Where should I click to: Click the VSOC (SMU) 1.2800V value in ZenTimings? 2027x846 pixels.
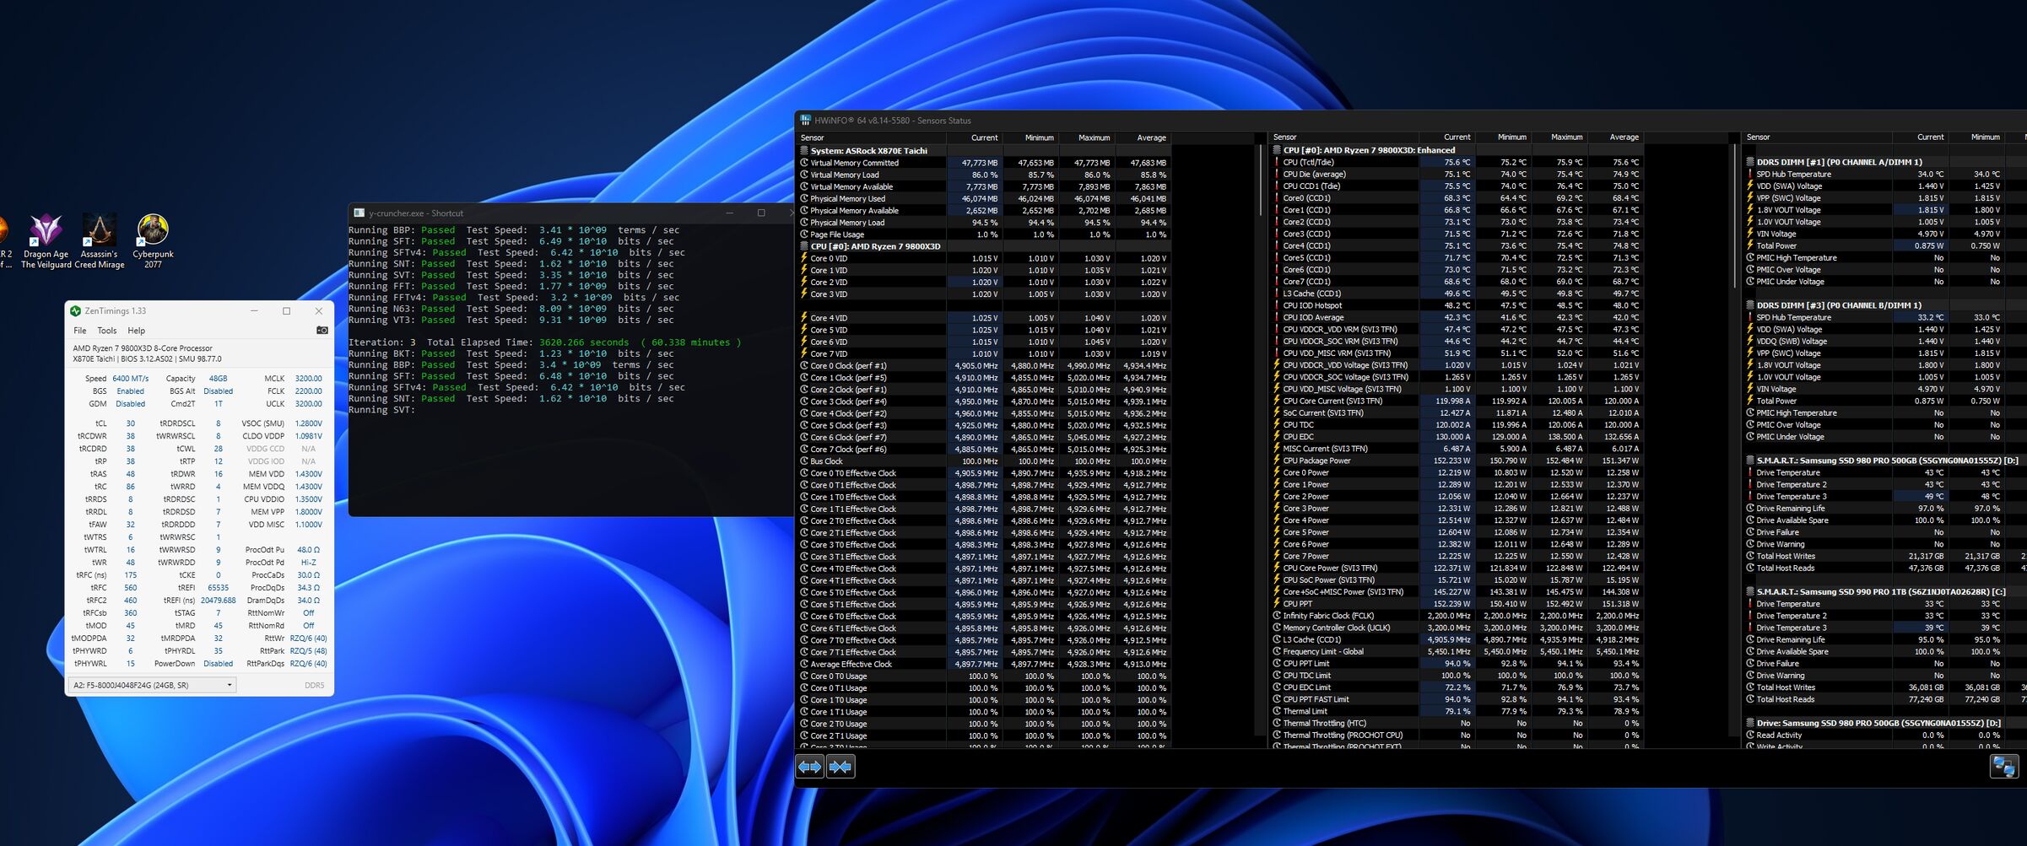tap(308, 423)
